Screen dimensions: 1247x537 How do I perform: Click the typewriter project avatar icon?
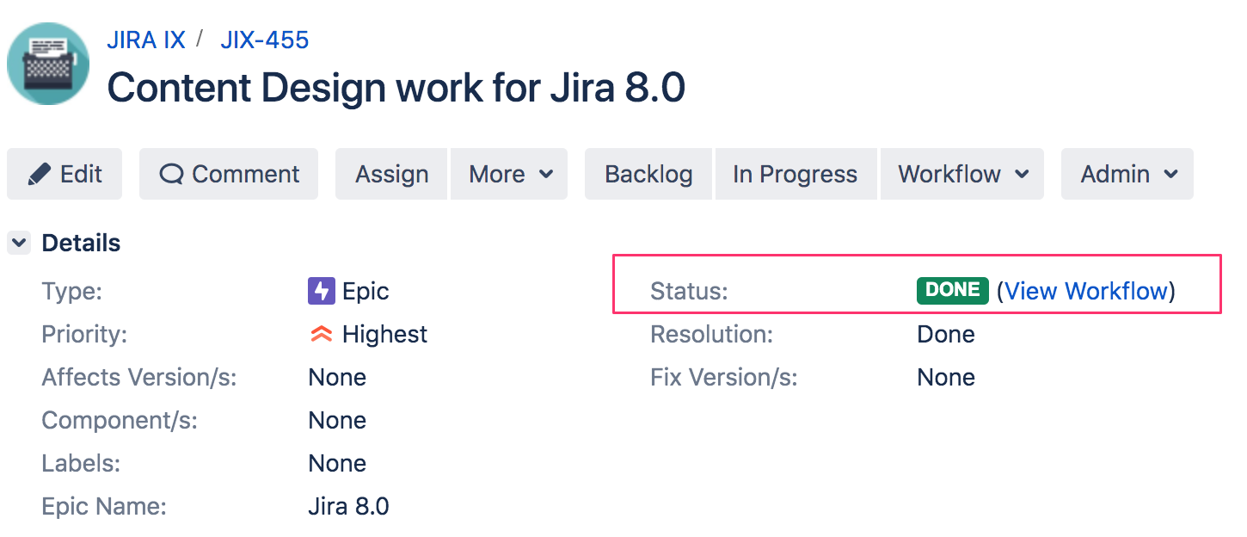tap(48, 64)
